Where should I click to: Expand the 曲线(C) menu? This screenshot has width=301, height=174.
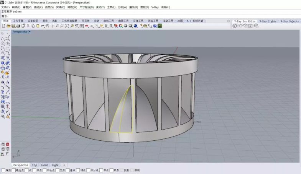[38, 7]
